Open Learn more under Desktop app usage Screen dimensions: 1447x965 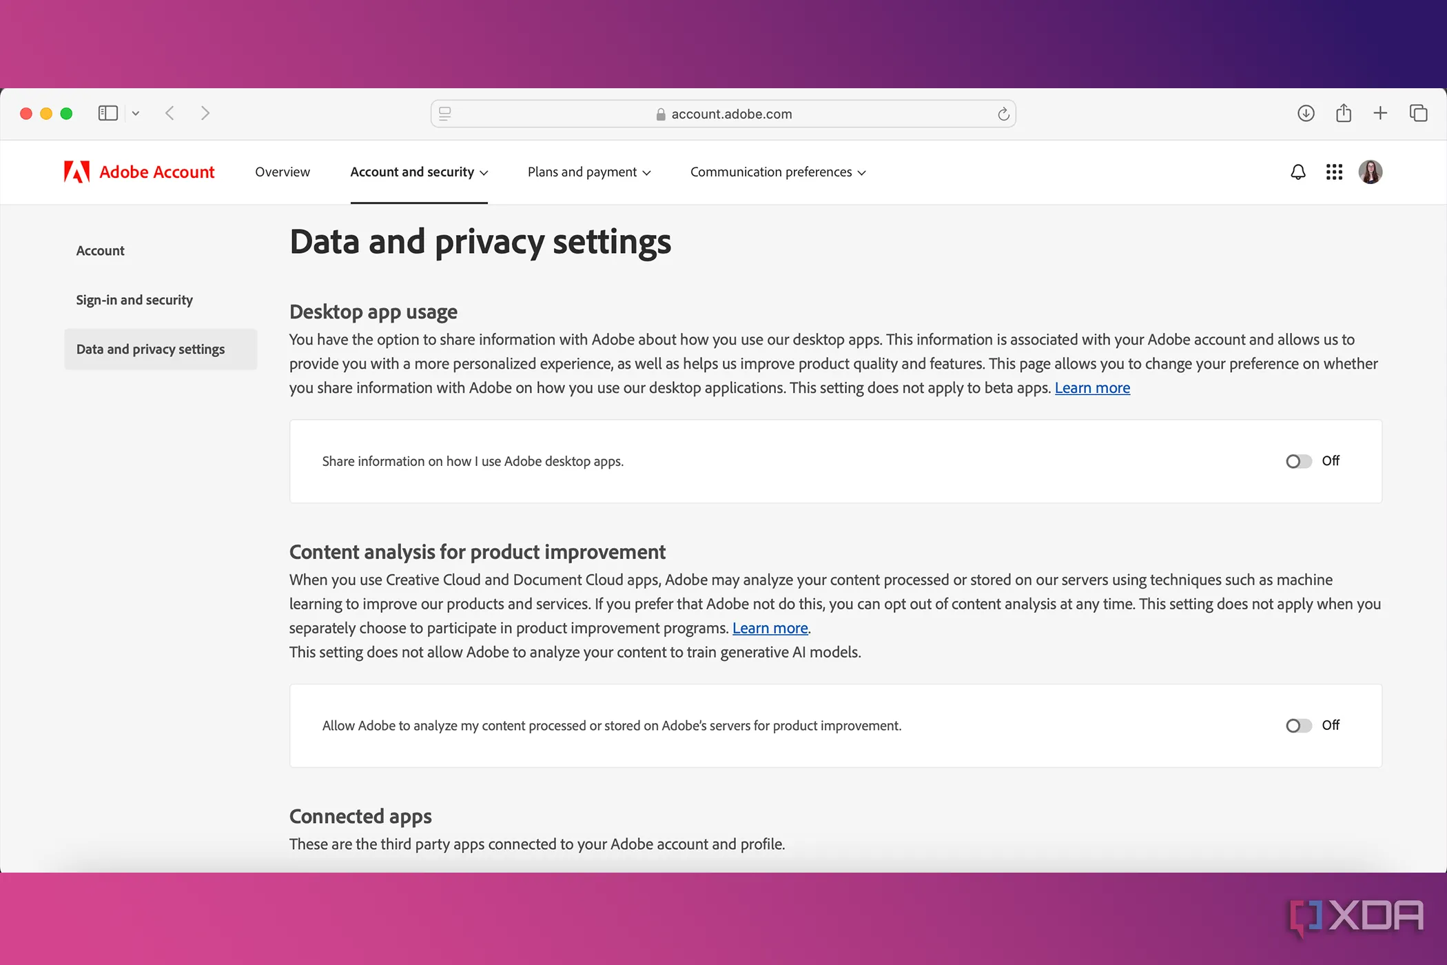[1092, 388]
